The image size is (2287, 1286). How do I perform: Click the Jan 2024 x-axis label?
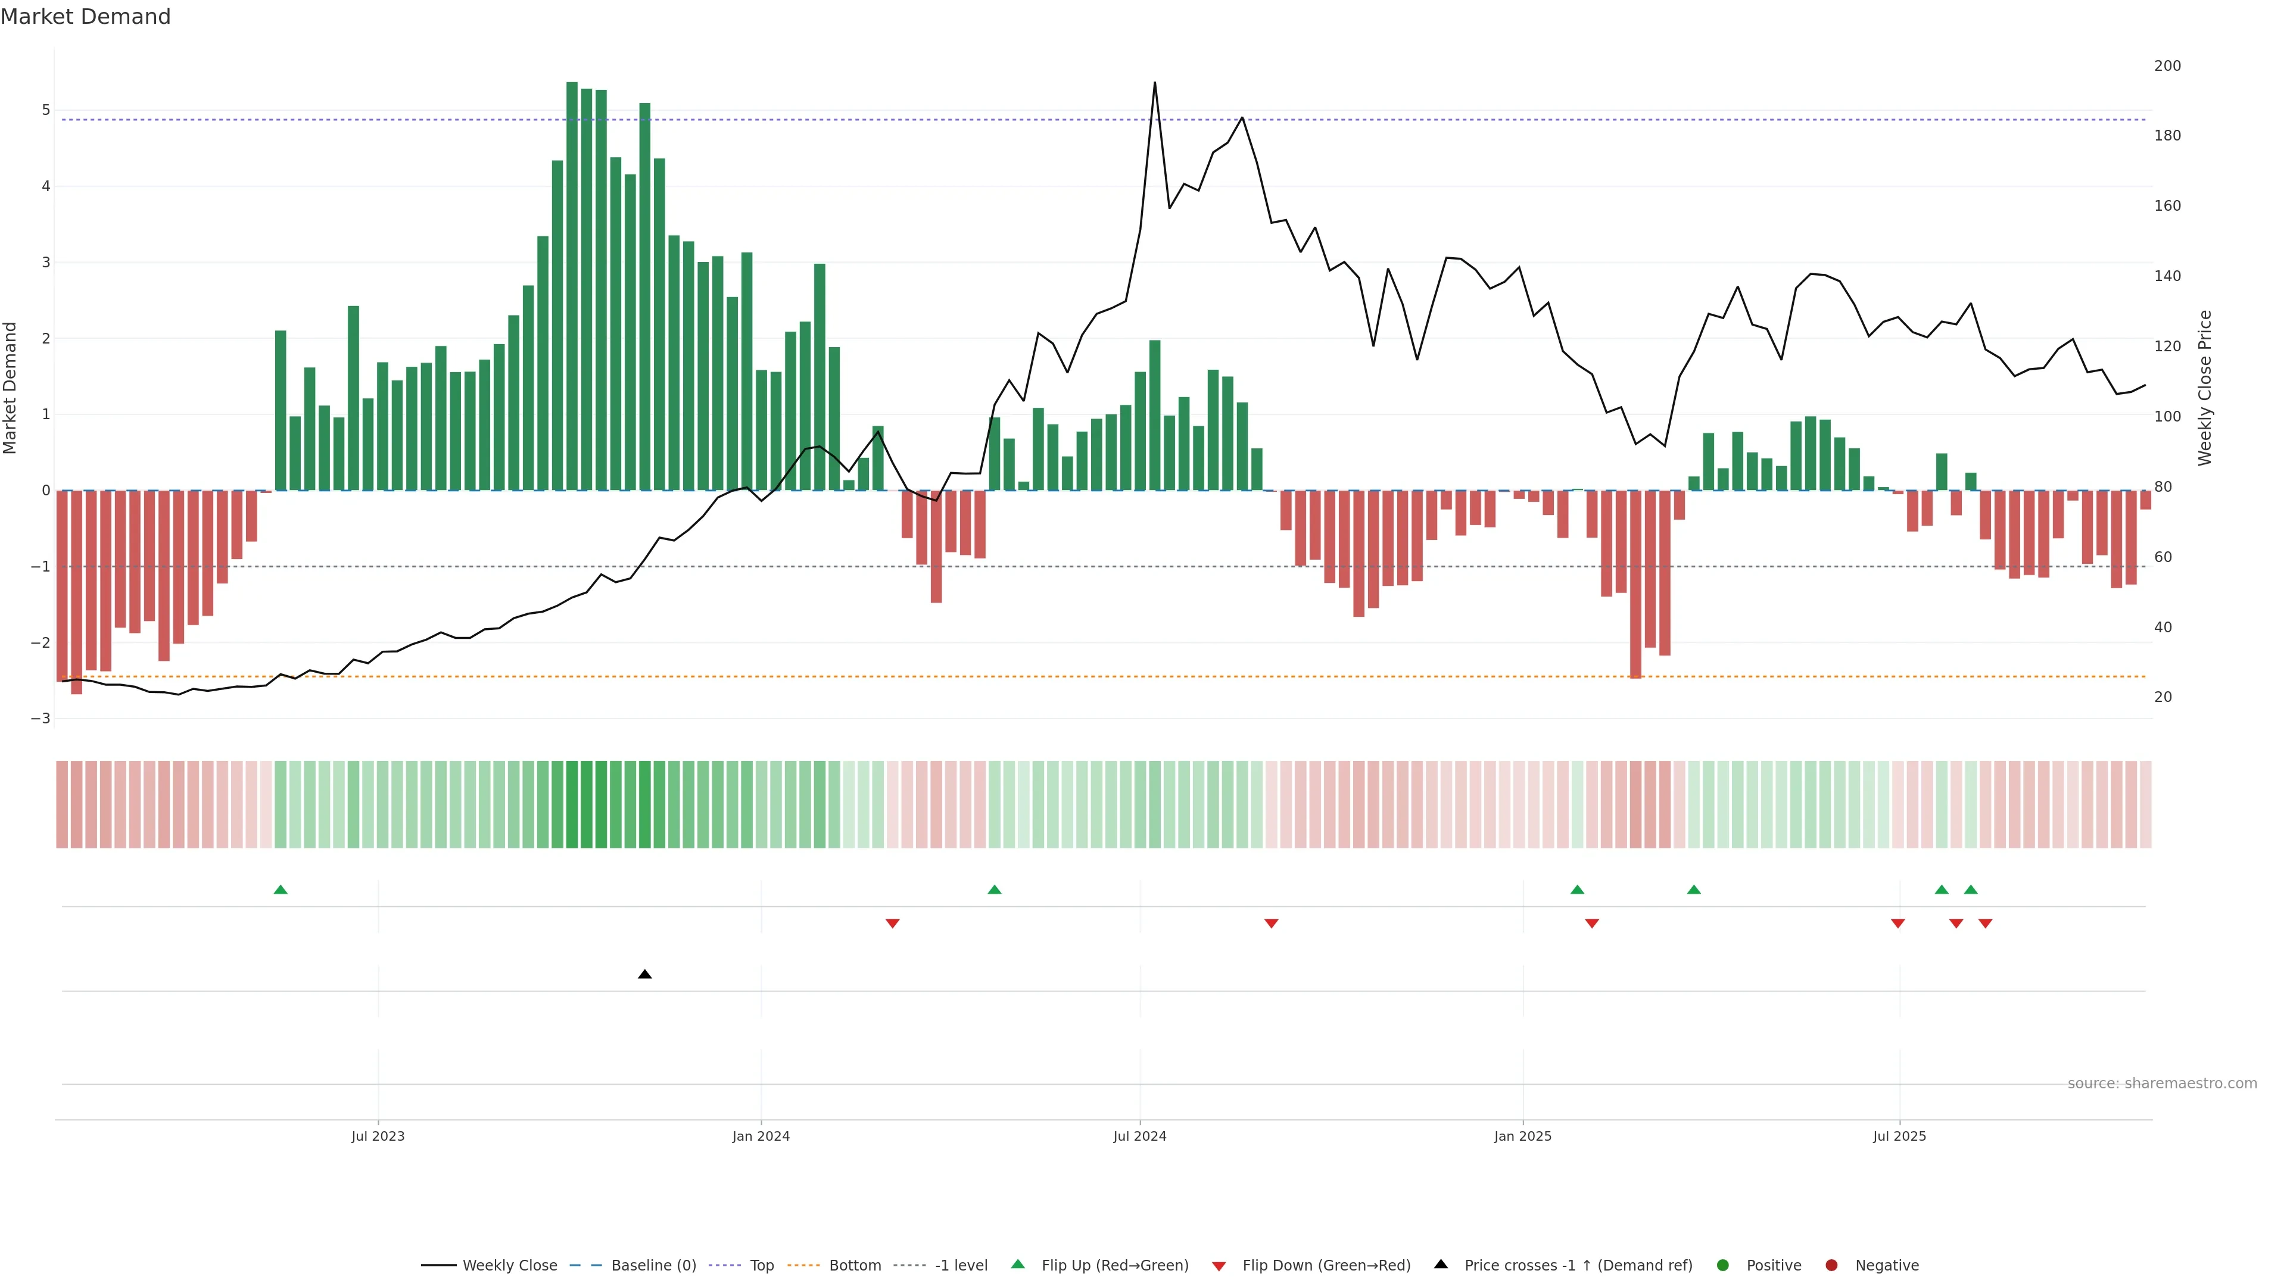760,1136
